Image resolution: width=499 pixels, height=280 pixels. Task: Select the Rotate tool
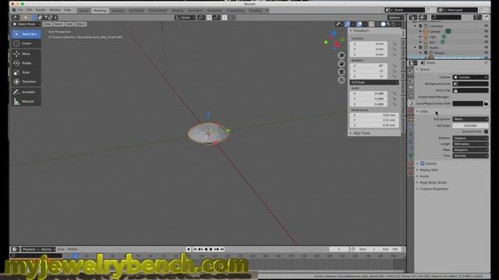26,63
